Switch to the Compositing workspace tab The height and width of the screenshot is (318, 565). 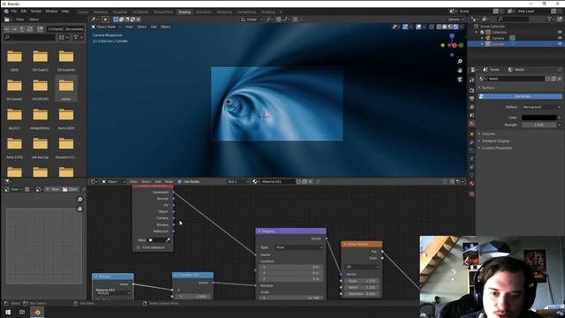(x=246, y=11)
